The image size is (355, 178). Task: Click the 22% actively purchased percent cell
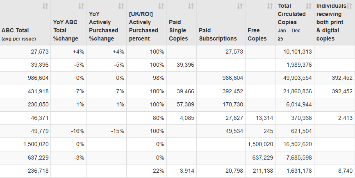tap(157, 171)
